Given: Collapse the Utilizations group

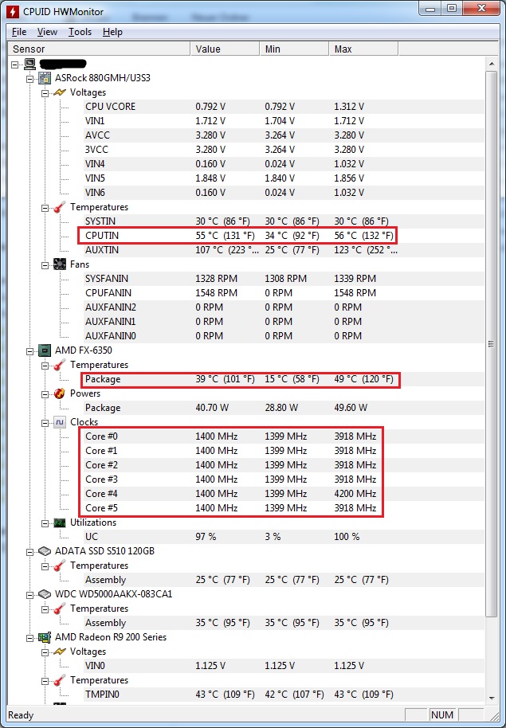Looking at the screenshot, I should (45, 523).
